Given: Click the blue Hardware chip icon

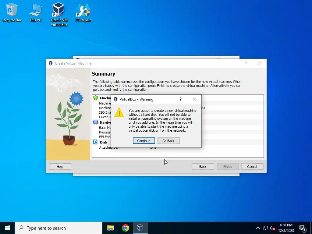Looking at the screenshot, I should click(x=95, y=122).
